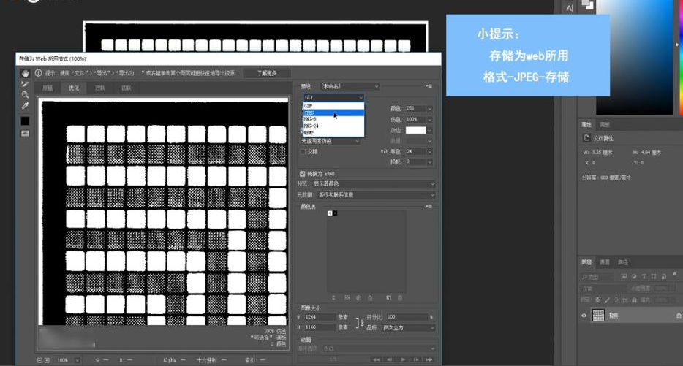Select the Eyedropper tool in dialog
The image size is (683, 366).
tap(25, 107)
